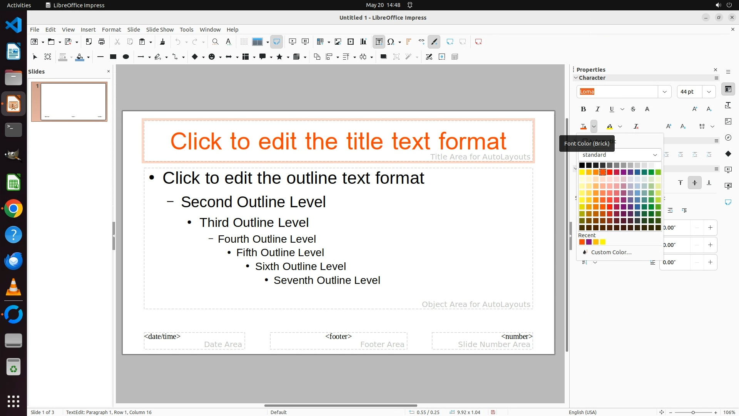Toggle Bold in Character panel

[x=583, y=109]
